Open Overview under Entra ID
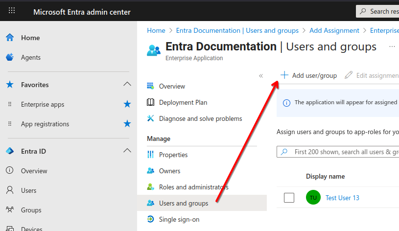 point(34,171)
